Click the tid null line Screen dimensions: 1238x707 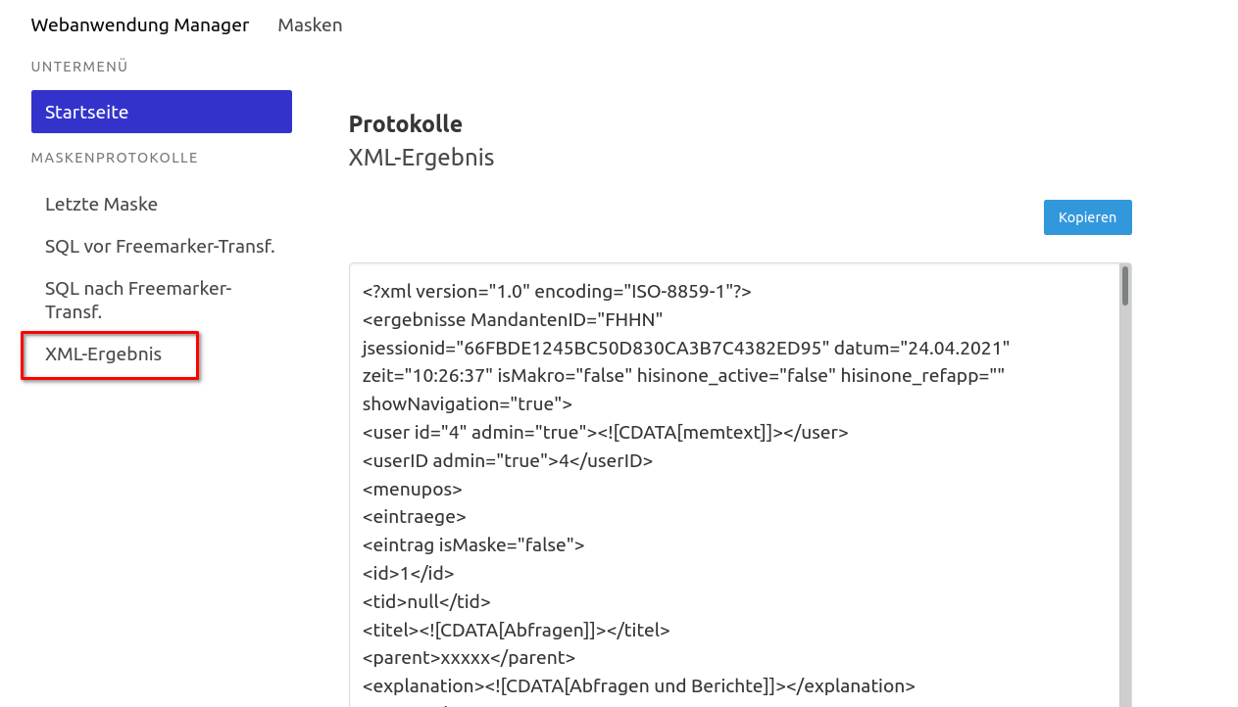click(x=426, y=601)
